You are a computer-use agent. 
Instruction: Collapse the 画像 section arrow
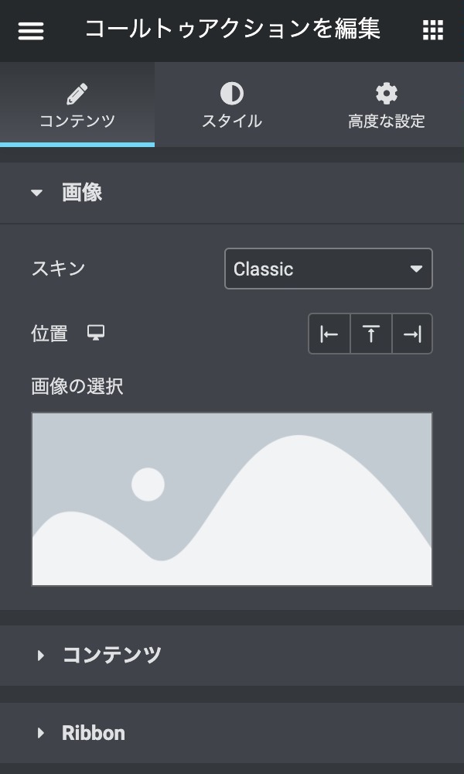(x=37, y=193)
